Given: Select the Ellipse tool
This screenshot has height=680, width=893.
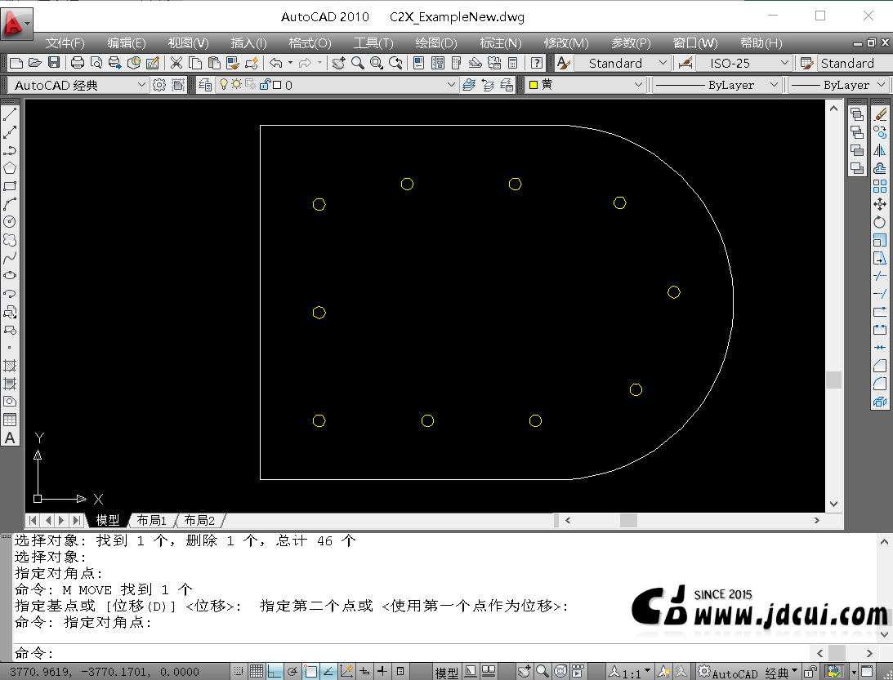Looking at the screenshot, I should point(10,275).
